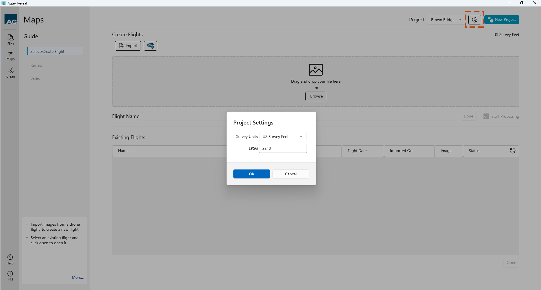Select the Maps drone icon in sidebar
This screenshot has width=541, height=290.
[10, 55]
